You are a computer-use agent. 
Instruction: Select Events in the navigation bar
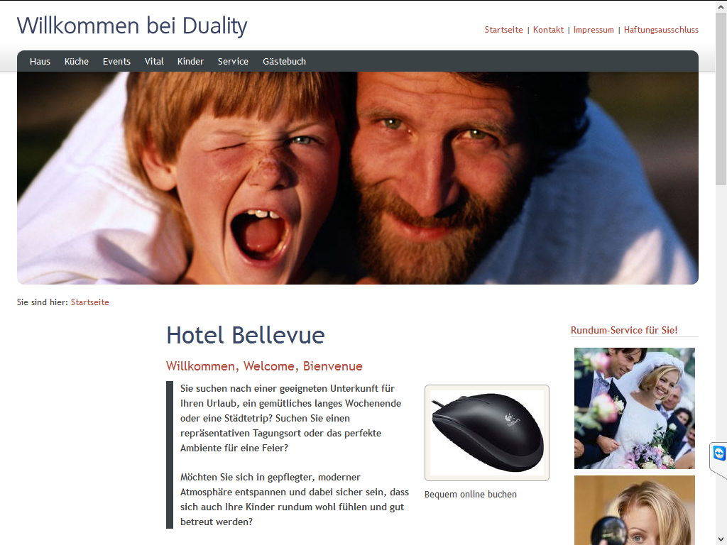[116, 61]
